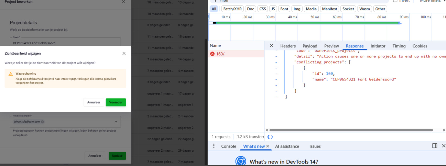The height and width of the screenshot is (166, 446).
Task: Toggle the drawer dock position icon
Action: (434, 146)
